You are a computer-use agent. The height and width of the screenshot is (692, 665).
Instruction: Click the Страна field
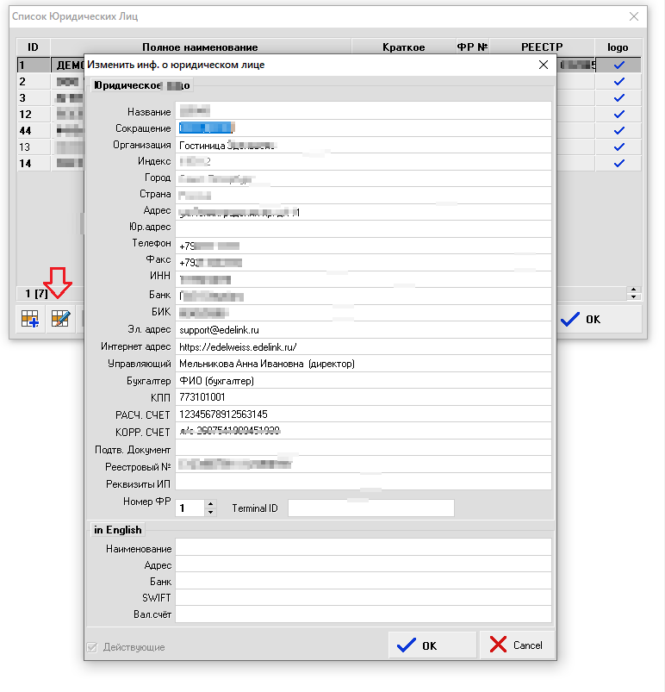click(x=364, y=195)
